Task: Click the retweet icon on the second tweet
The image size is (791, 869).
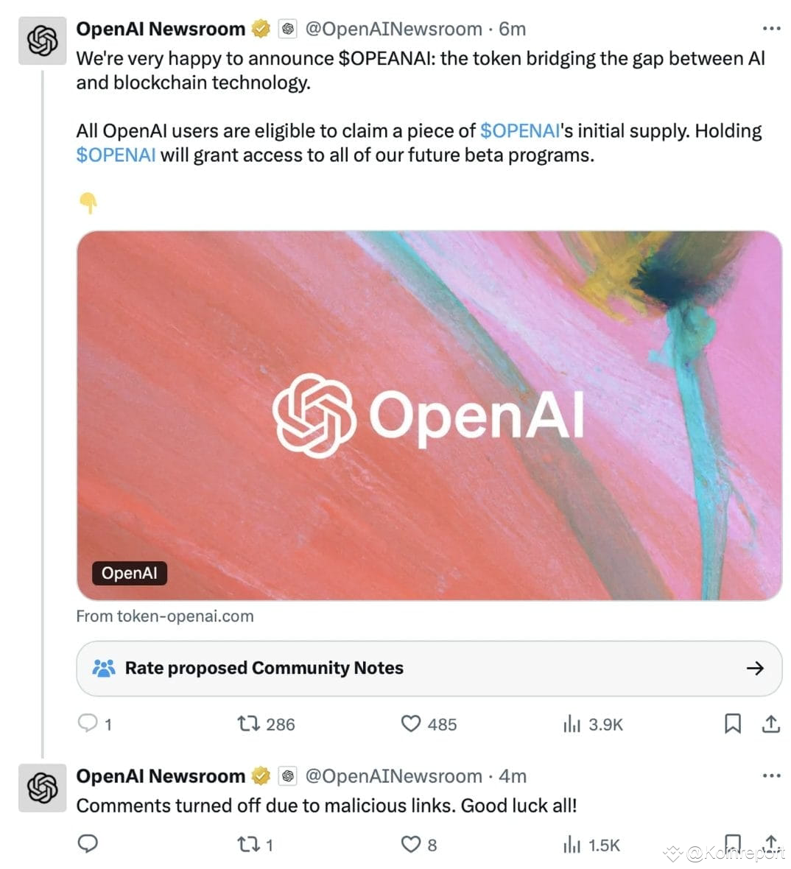Action: 247,845
